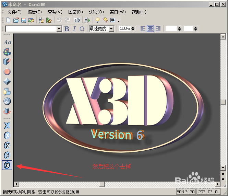This screenshot has width=228, height=196.
Task: Toggle the light bulb lighting icon
Action: [97, 20]
